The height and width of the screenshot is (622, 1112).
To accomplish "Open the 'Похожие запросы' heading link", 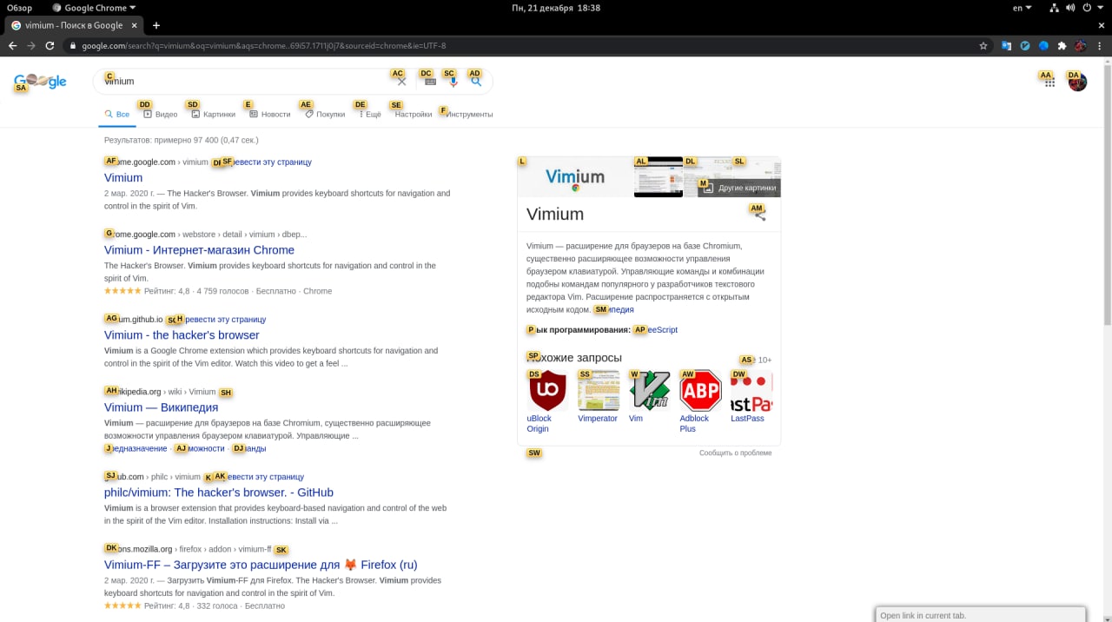I will (x=574, y=358).
